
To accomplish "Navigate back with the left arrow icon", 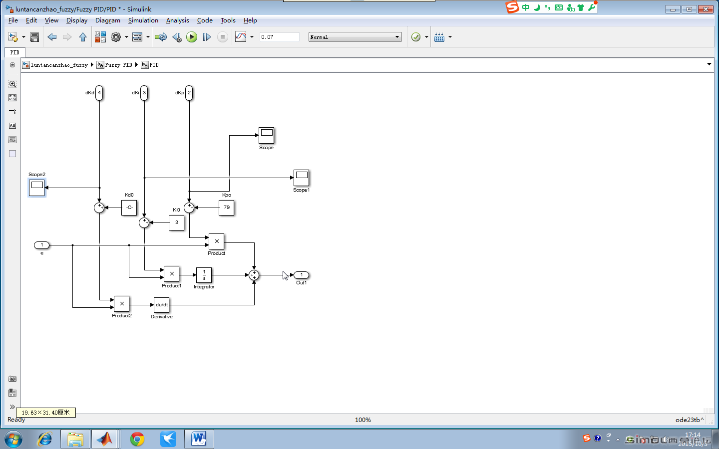I will coord(52,37).
